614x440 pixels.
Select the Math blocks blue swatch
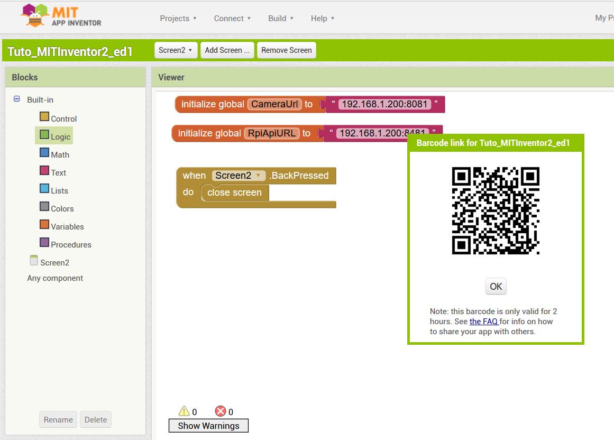(x=44, y=153)
